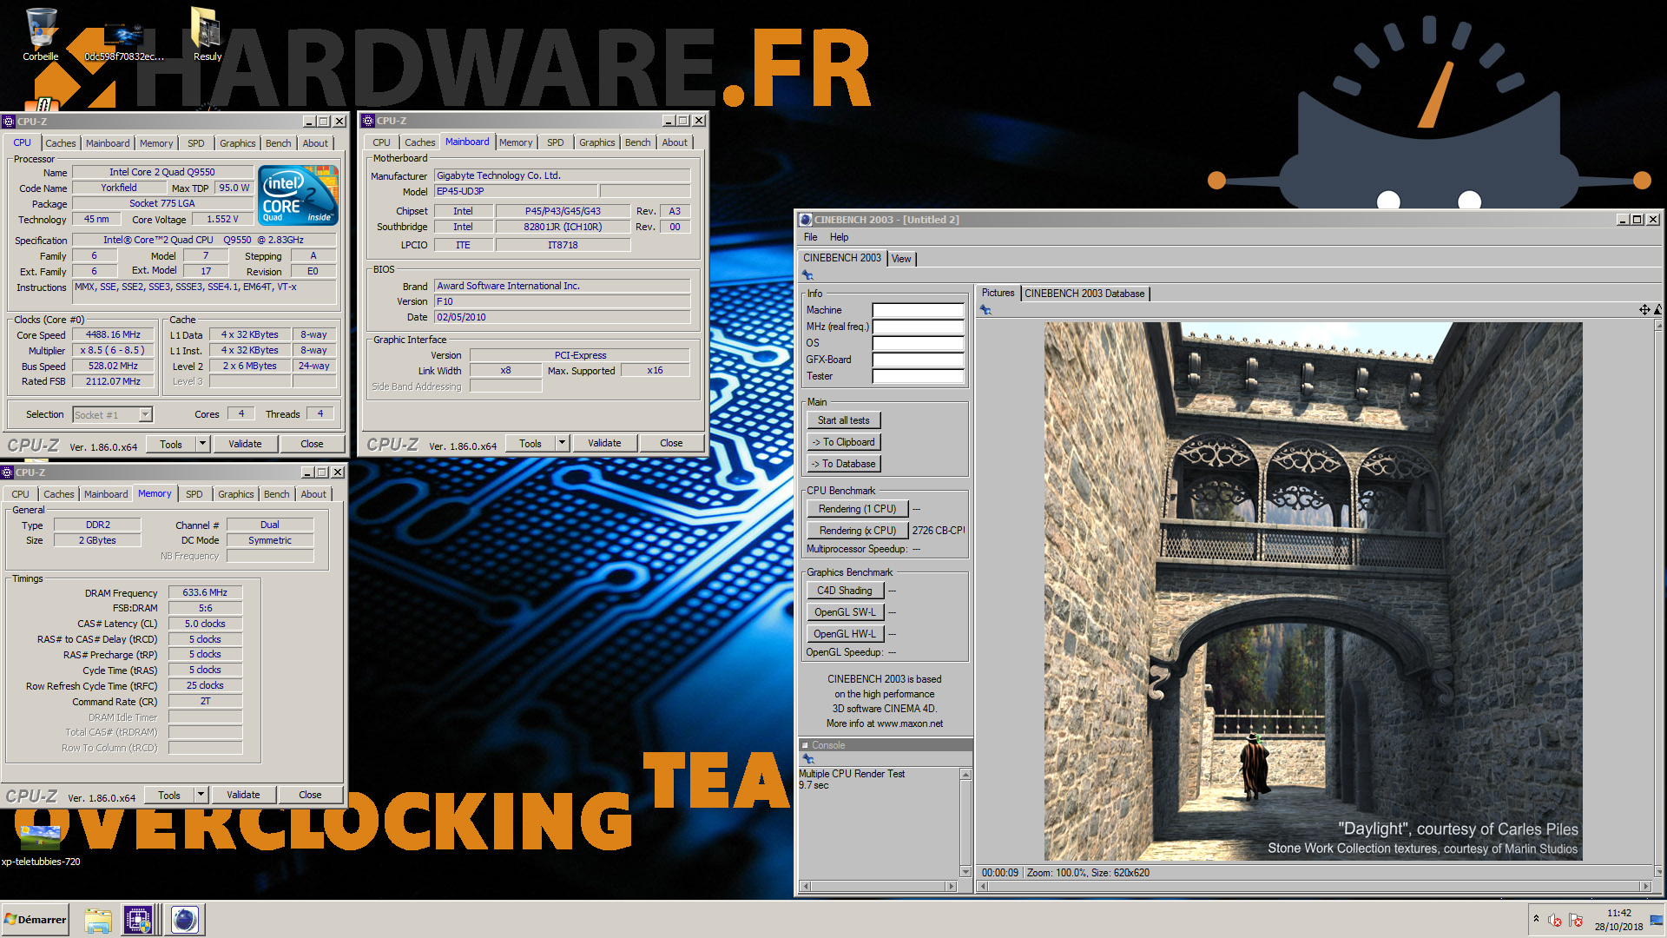Run the Rendering (1 CPU) benchmark

(857, 509)
